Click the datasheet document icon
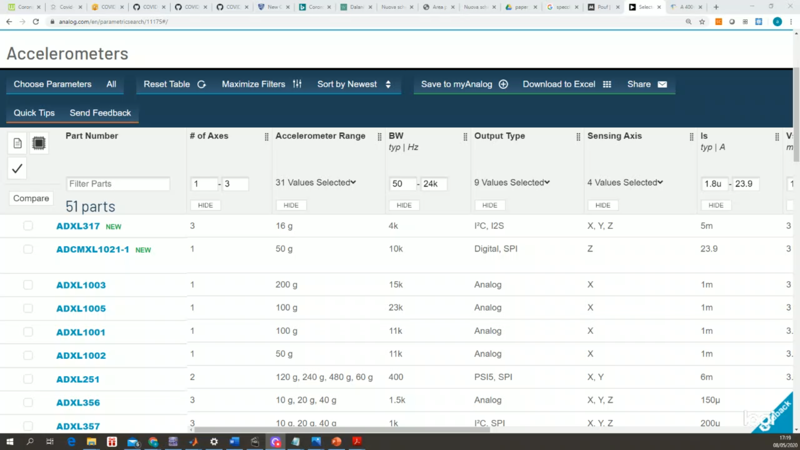Screen dimensions: 800x450 pos(17,143)
